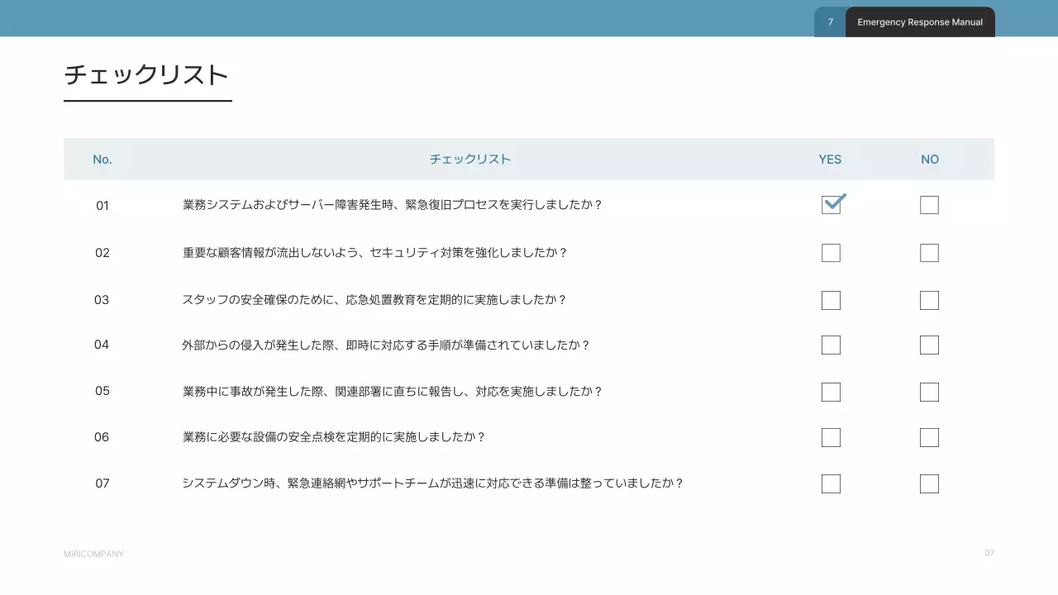Click the page number 7 tab

click(830, 22)
